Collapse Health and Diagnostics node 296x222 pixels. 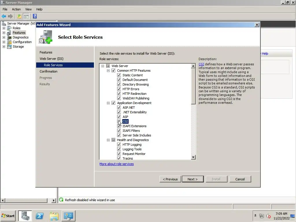(108, 140)
